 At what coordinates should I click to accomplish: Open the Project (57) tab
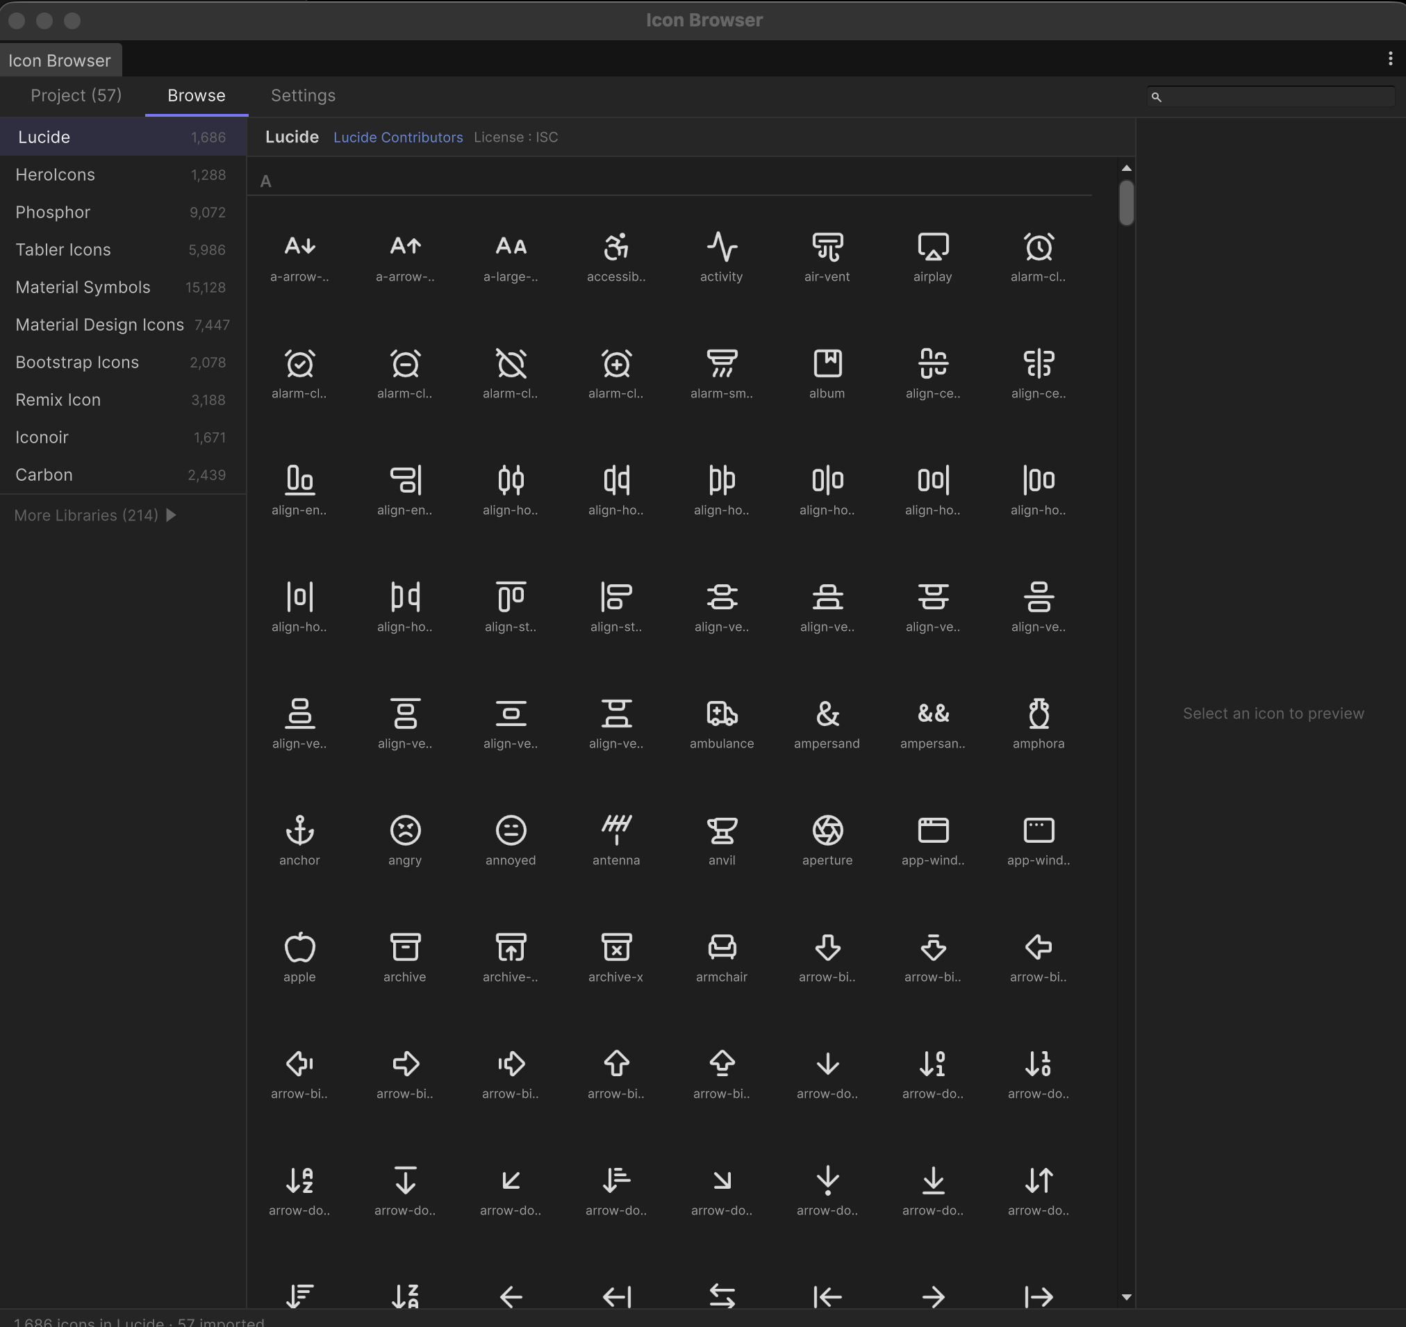[x=76, y=95]
